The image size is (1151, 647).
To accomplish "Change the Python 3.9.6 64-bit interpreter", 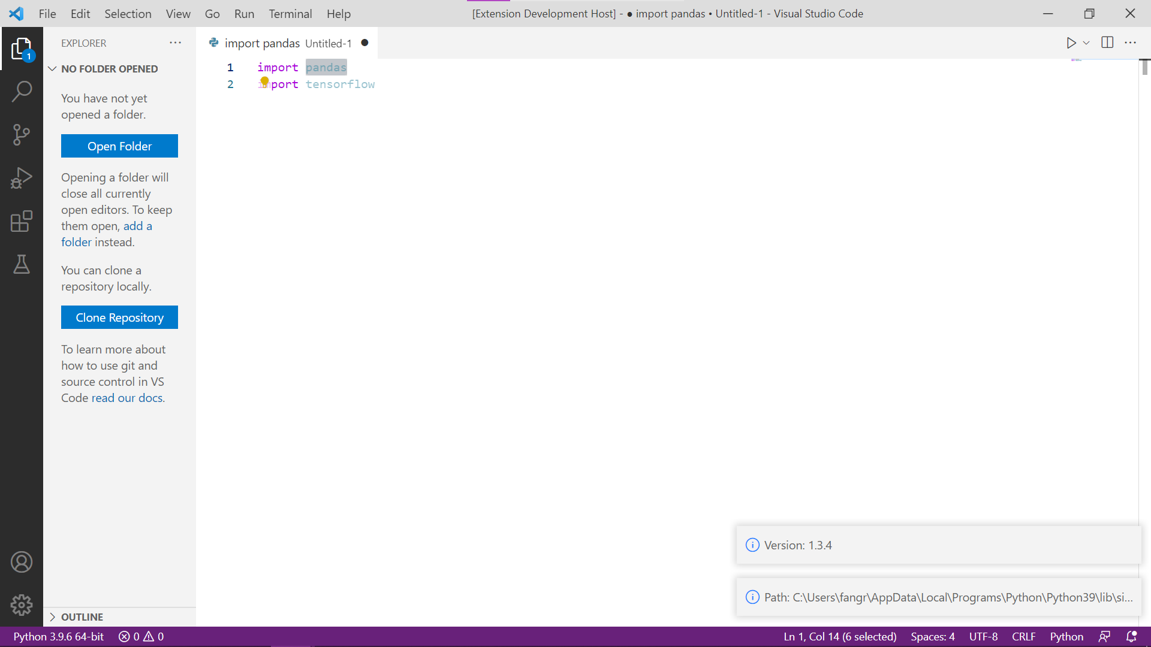I will click(59, 636).
